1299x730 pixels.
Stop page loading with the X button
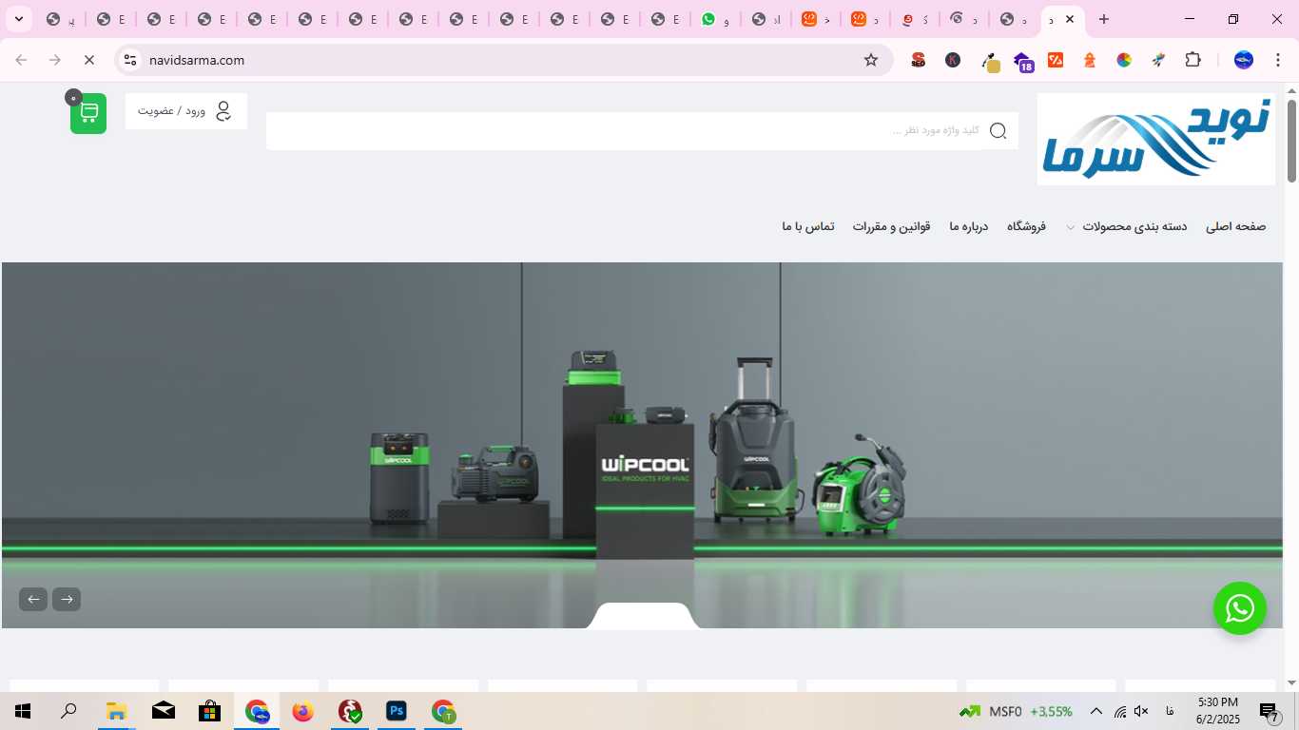click(x=89, y=60)
